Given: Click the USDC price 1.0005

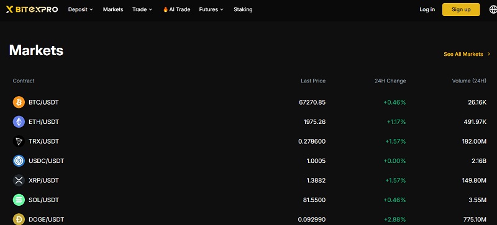Looking at the screenshot, I should [316, 161].
